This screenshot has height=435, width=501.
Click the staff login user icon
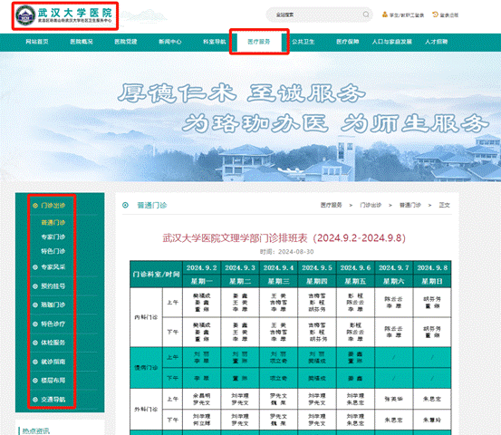[x=385, y=14]
